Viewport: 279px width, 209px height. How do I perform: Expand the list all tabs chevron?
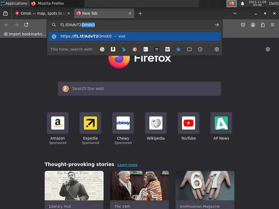click(x=235, y=13)
